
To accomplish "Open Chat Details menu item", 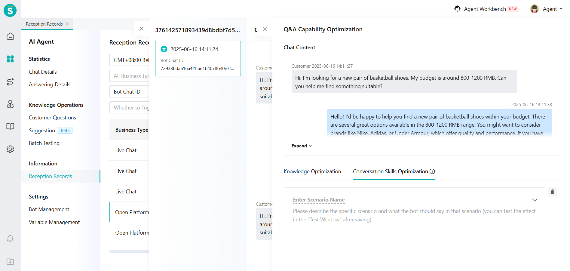I will (43, 72).
